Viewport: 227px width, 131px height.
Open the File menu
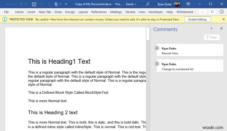click(6, 12)
